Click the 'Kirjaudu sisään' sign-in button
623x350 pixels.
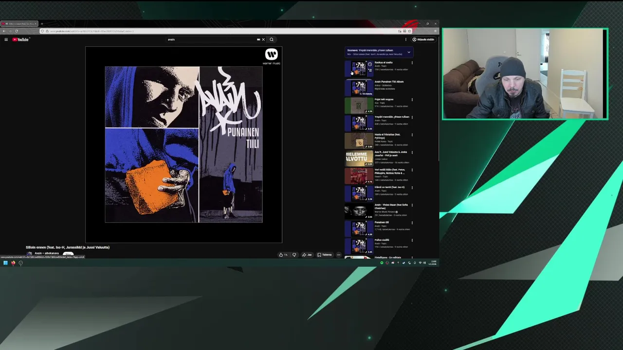point(423,39)
